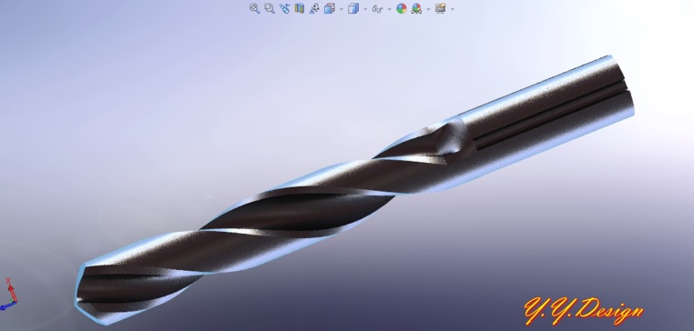Expand the View Settings dropdown arrow
694x331 pixels.
click(452, 9)
